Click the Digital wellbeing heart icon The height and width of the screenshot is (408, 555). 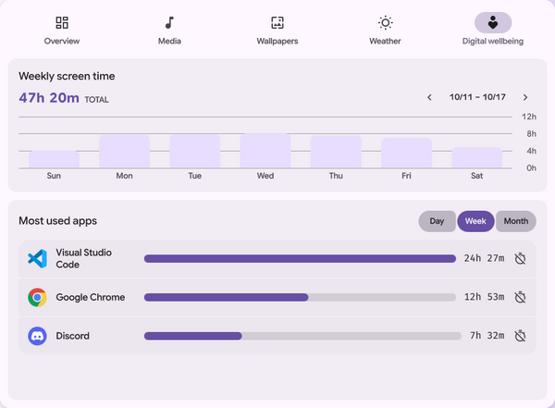(x=493, y=22)
